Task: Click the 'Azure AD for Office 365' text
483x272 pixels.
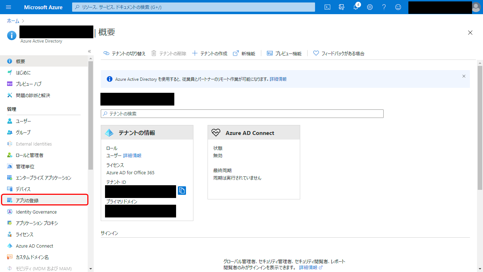Action: click(130, 173)
